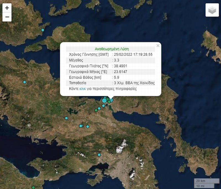Zoom out of the map
Screen dimensions: 221x189
(x=7, y=17)
